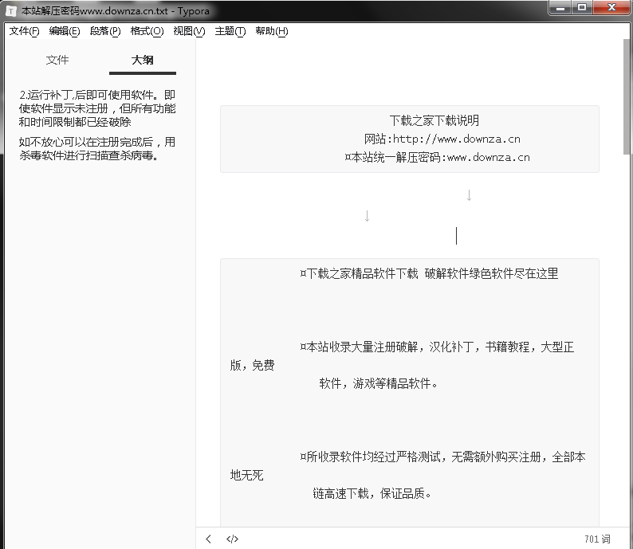
Task: Open the 段落(P) menu
Action: point(105,31)
